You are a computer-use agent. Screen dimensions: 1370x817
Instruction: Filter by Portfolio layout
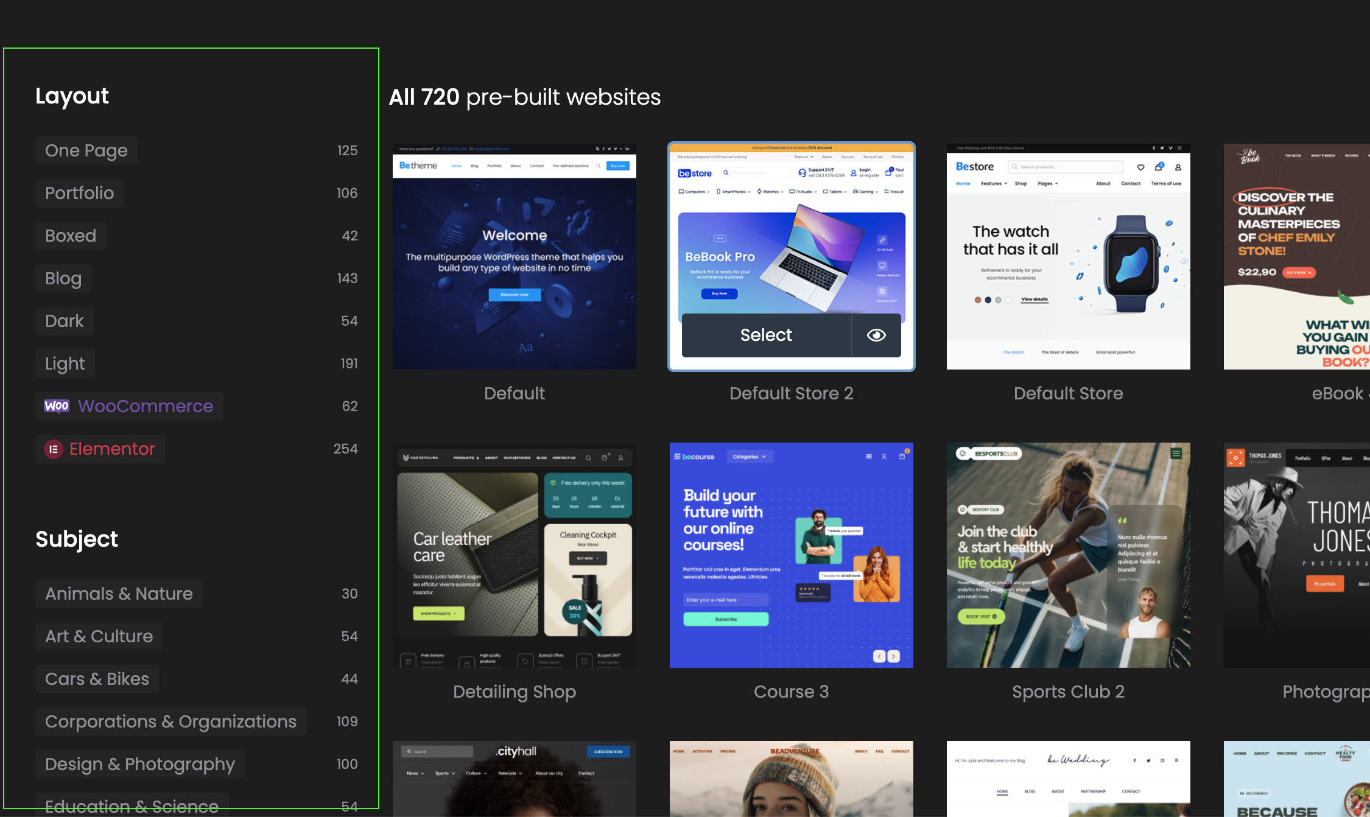80,193
